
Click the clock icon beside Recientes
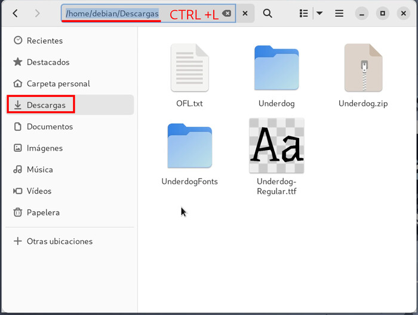click(18, 40)
